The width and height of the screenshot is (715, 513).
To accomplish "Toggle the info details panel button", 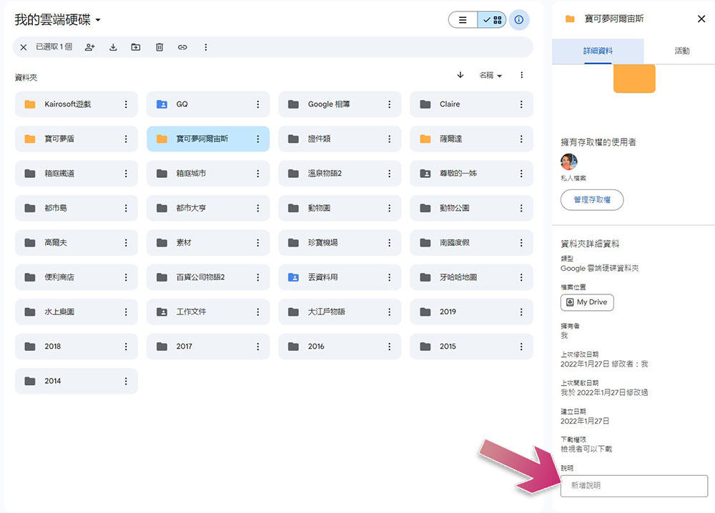I will 519,19.
